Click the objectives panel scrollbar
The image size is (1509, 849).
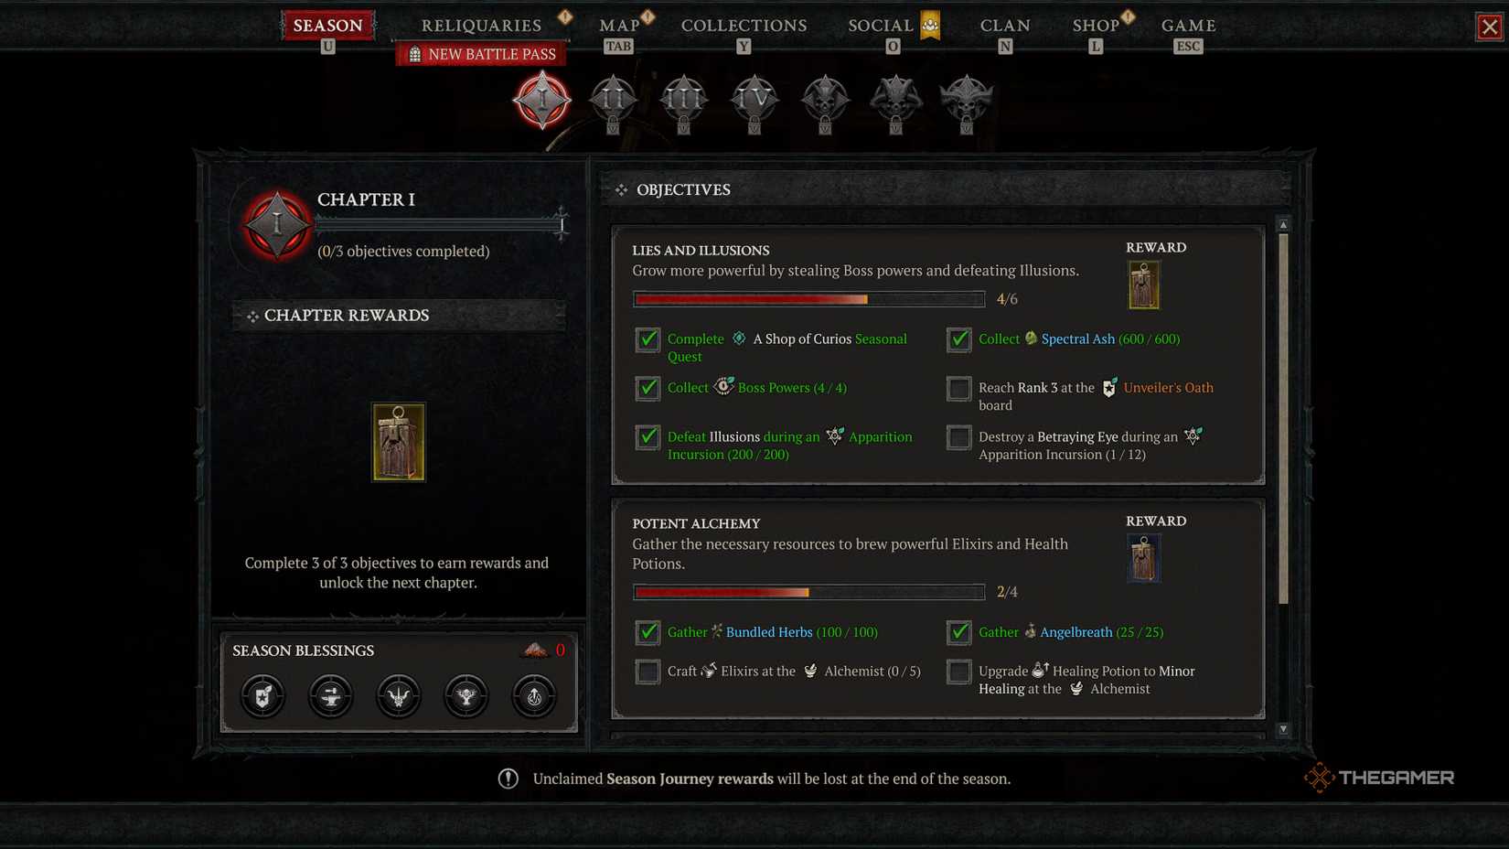[1283, 419]
